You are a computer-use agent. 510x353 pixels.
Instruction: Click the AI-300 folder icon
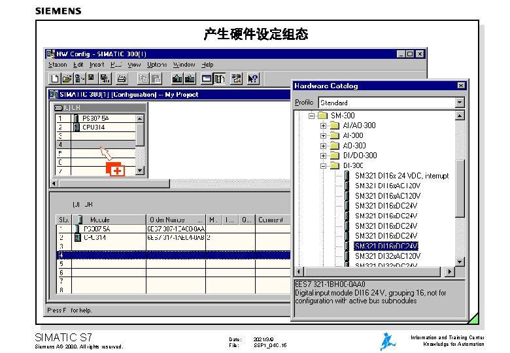[335, 135]
